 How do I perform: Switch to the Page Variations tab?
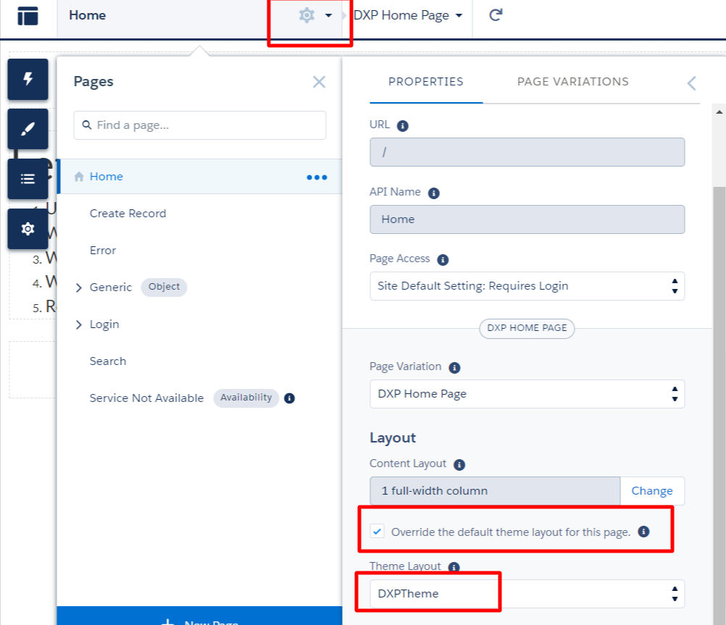[572, 82]
